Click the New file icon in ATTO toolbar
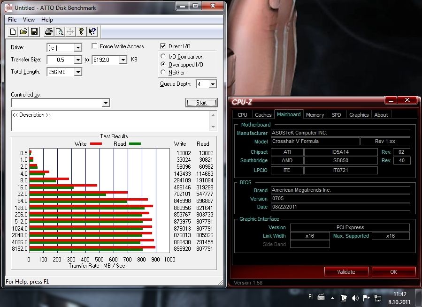The width and height of the screenshot is (422, 307). [x=13, y=32]
